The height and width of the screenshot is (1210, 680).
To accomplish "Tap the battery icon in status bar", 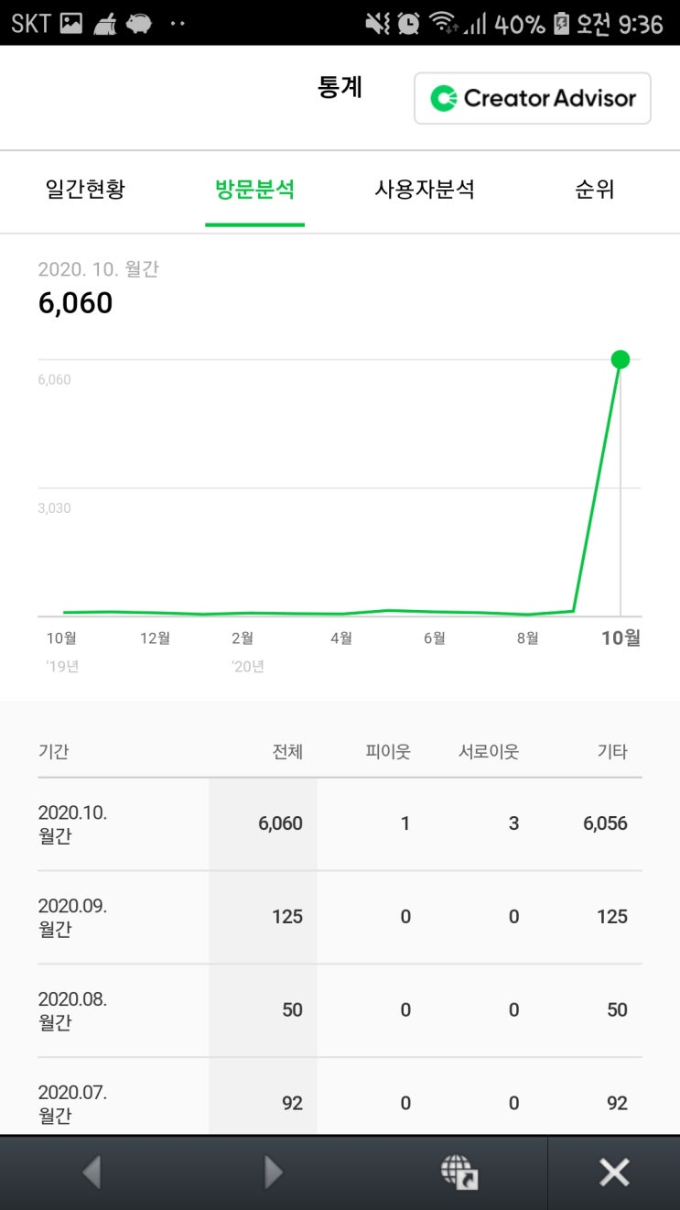I will click(x=561, y=23).
